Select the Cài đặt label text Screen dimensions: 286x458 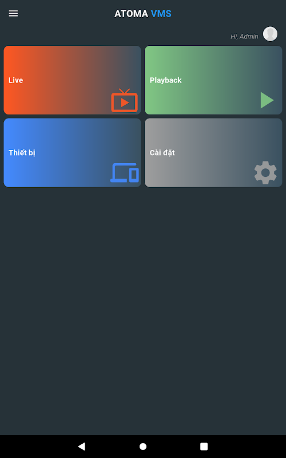click(x=162, y=153)
